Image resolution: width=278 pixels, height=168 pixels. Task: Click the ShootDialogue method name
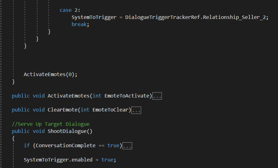pos(67,131)
